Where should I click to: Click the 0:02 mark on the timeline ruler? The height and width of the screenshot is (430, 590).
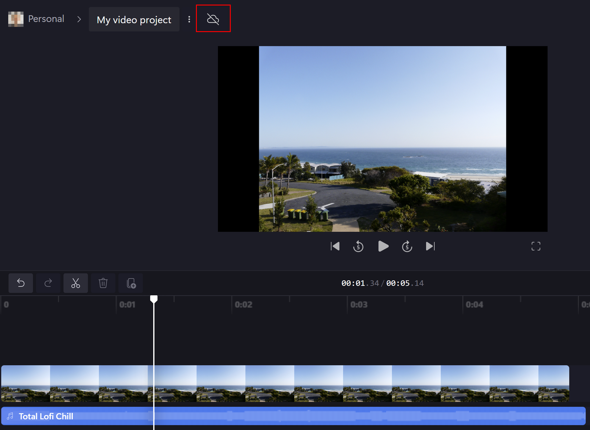coord(244,304)
